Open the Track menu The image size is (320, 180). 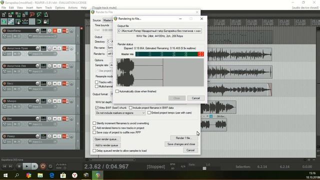pyautogui.click(x=48, y=7)
